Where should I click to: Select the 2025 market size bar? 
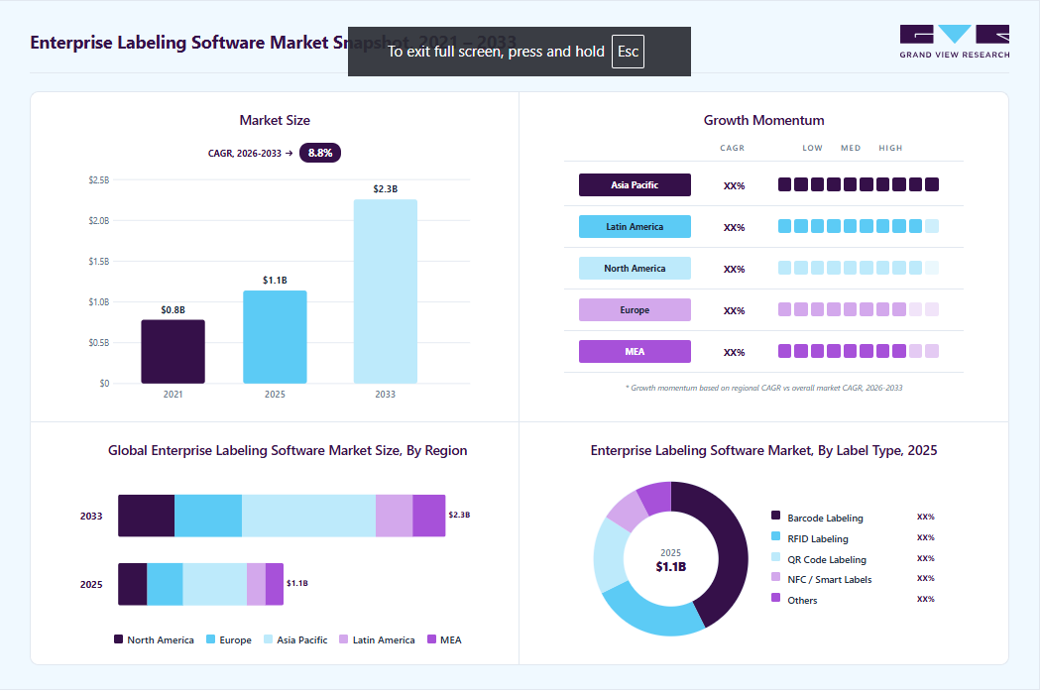(x=275, y=337)
